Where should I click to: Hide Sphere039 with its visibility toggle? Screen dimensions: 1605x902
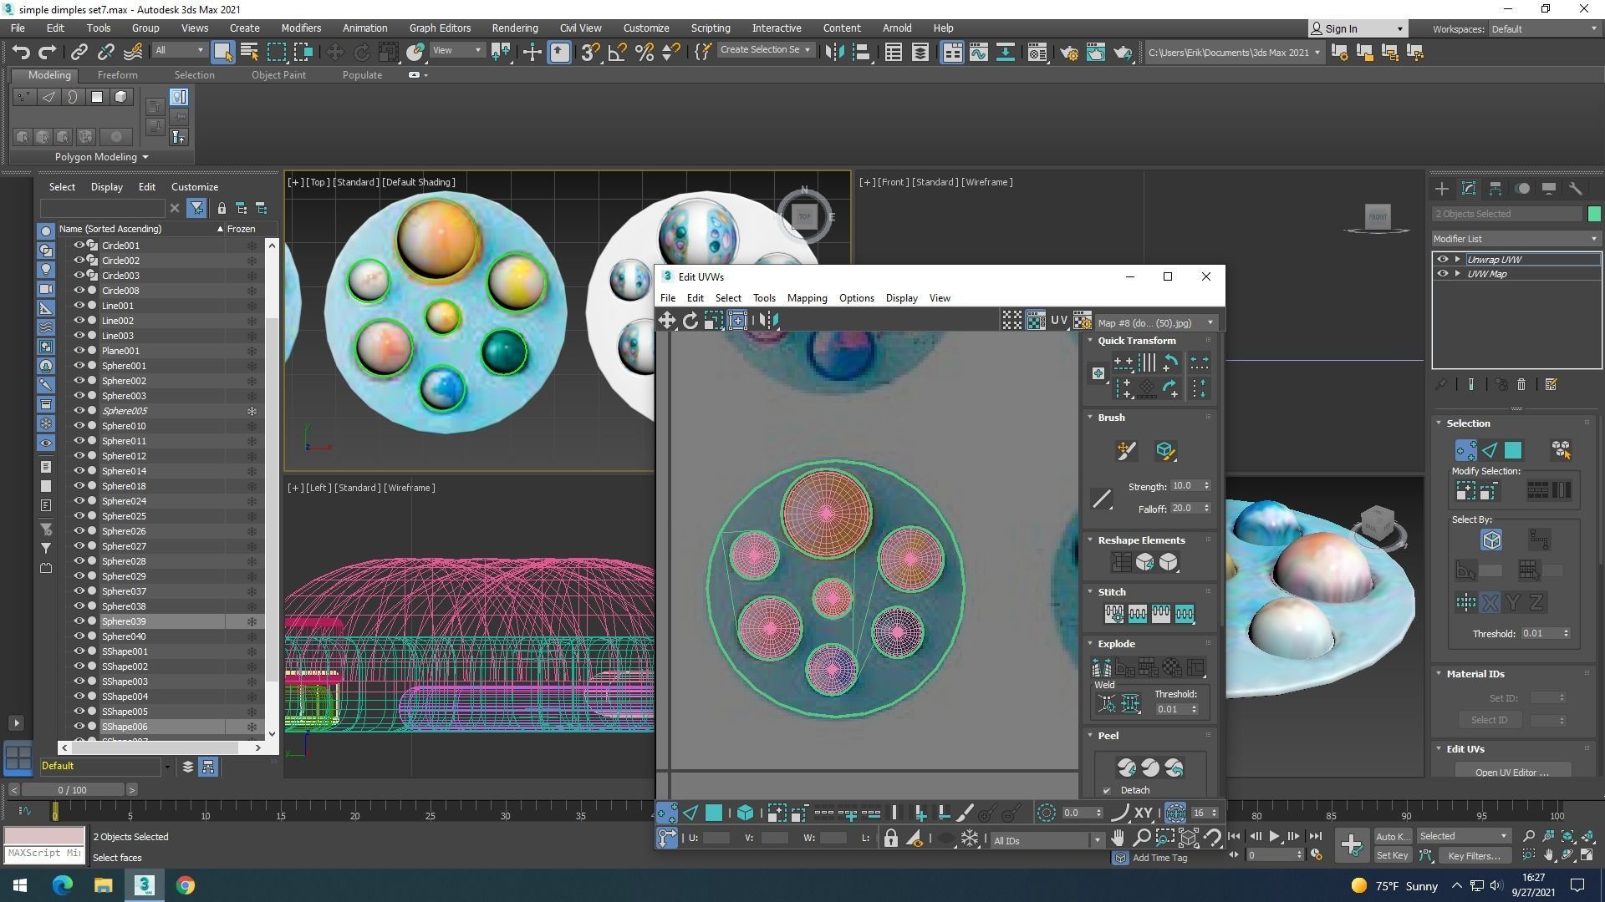click(79, 621)
